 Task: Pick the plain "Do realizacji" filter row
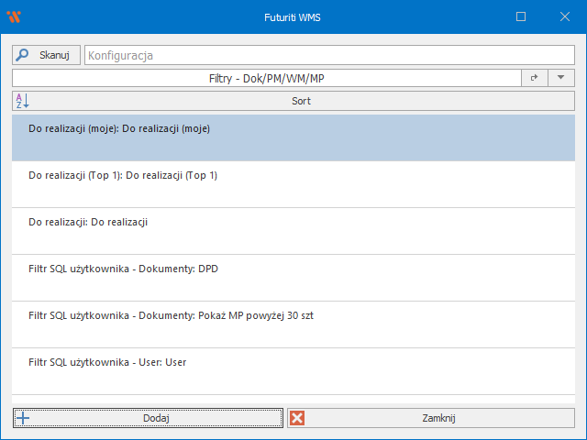tap(293, 231)
